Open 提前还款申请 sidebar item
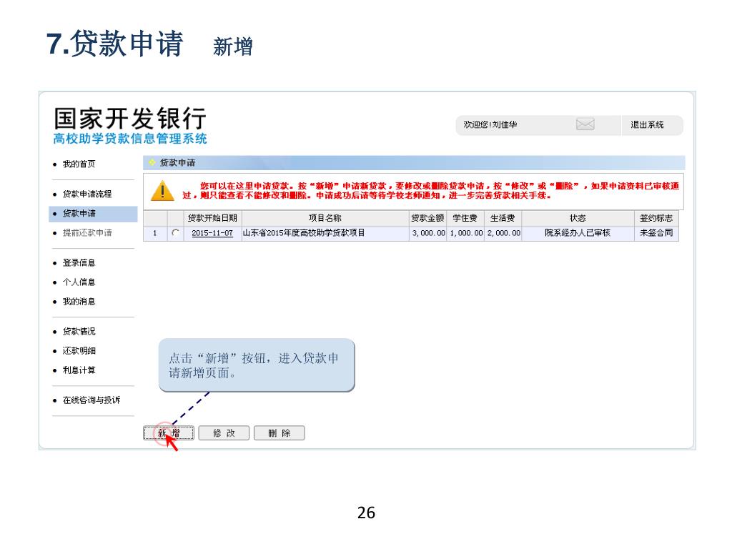Viewport: 732px width, 549px height. [x=87, y=232]
